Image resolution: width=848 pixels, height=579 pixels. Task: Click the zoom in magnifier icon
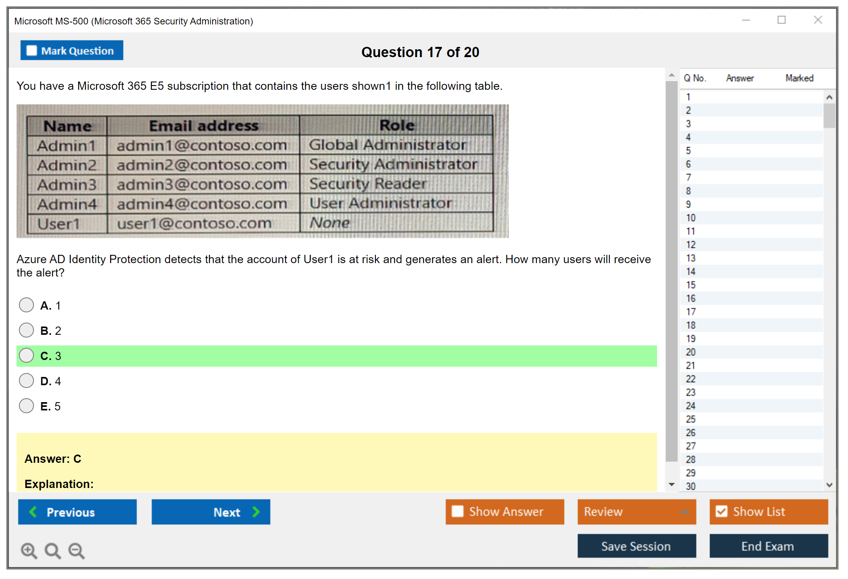tap(29, 550)
